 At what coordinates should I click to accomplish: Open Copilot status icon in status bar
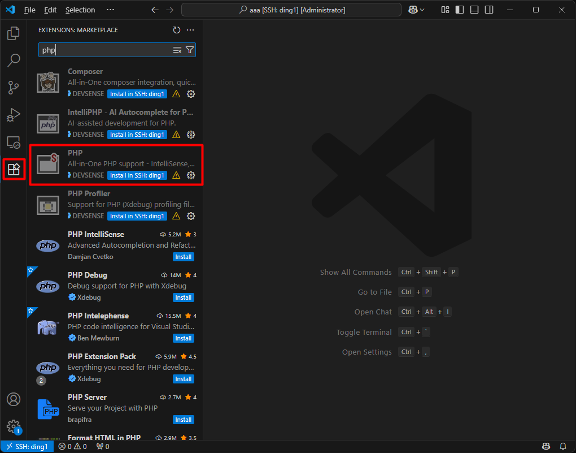(x=546, y=447)
